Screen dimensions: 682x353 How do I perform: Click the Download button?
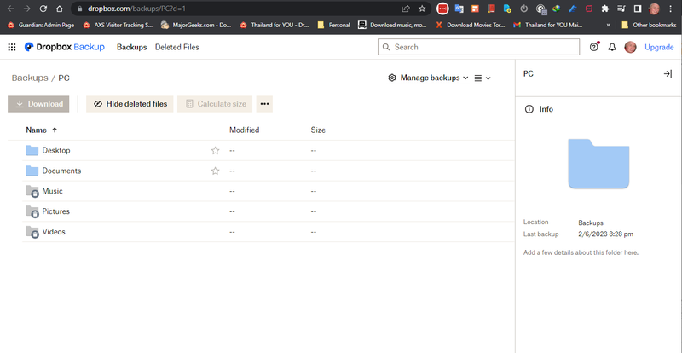(38, 104)
